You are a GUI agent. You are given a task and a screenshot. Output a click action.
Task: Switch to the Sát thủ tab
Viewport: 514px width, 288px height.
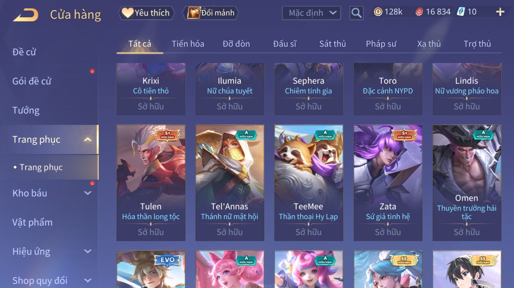point(332,44)
